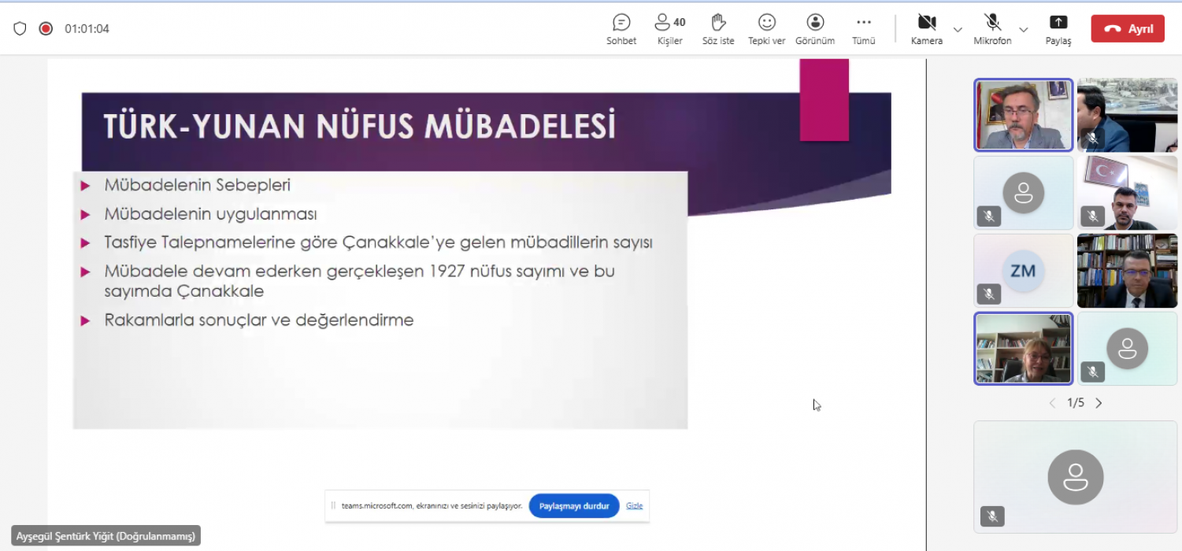This screenshot has height=551, width=1182.
Task: Click the shield privacy icon
Action: point(20,28)
